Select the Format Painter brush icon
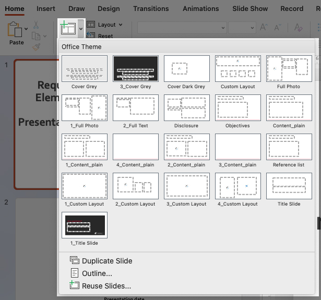Screen dimensions: 321x300 [36, 47]
